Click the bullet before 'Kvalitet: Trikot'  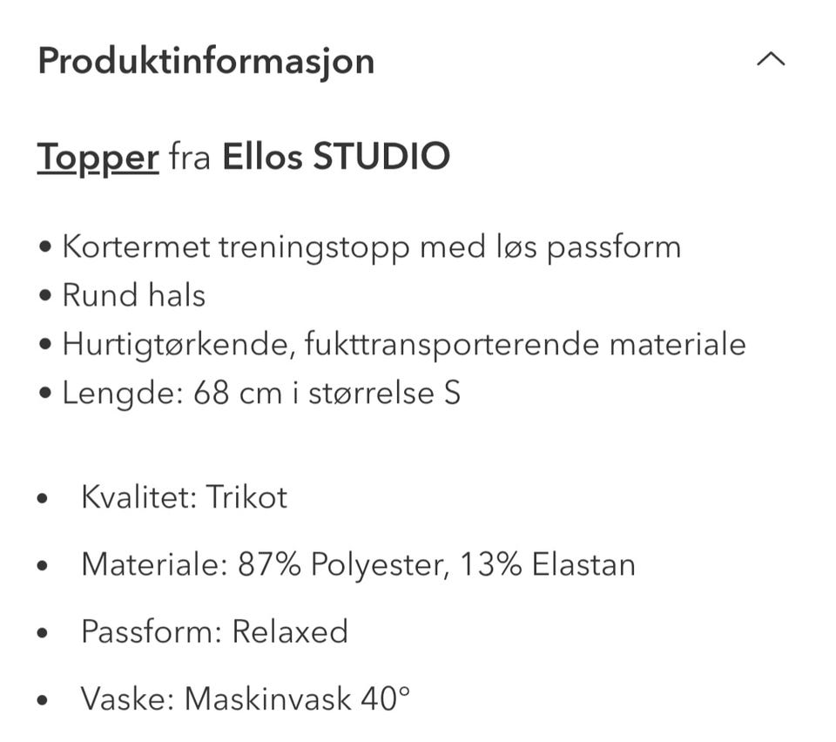tap(43, 499)
